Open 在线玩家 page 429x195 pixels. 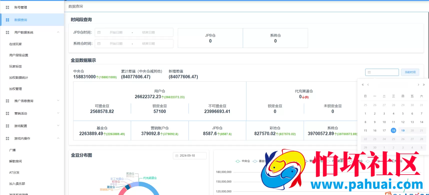click(x=15, y=44)
